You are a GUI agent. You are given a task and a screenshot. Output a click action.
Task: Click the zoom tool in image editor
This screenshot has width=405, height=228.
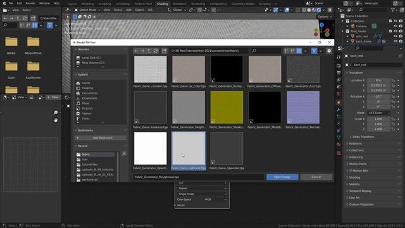point(56,112)
